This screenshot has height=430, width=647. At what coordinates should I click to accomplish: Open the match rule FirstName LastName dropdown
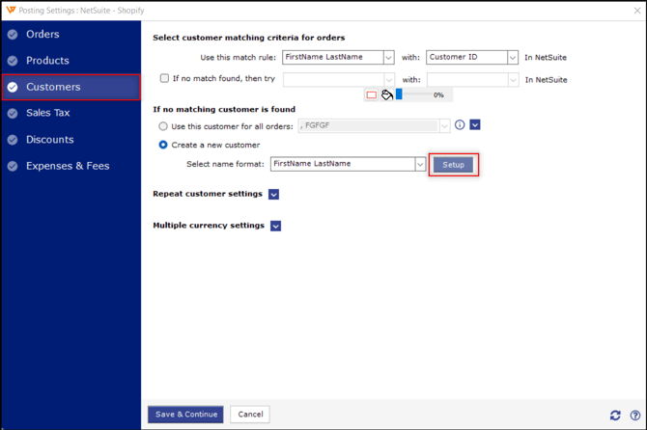[388, 58]
